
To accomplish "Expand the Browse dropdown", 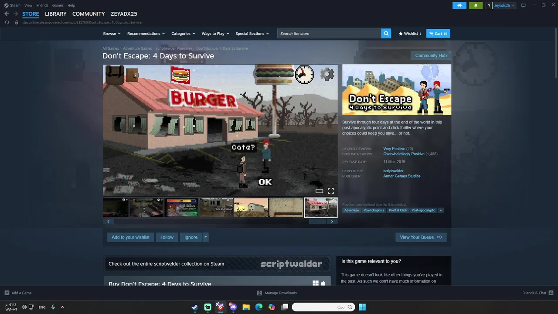I will coord(112,34).
